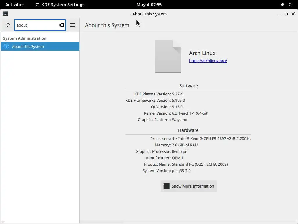The image size is (298, 224).
Task: Click the icon on Show More Information button
Action: pos(166,186)
